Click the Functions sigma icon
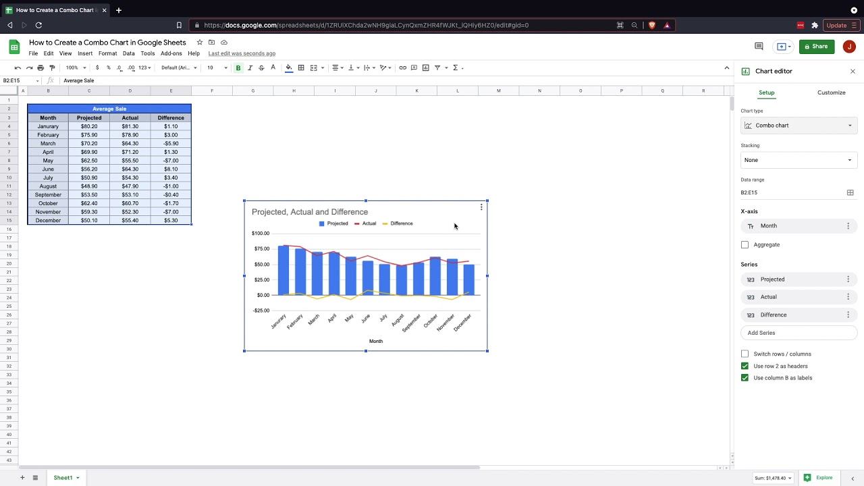Image resolution: width=864 pixels, height=486 pixels. [x=456, y=67]
